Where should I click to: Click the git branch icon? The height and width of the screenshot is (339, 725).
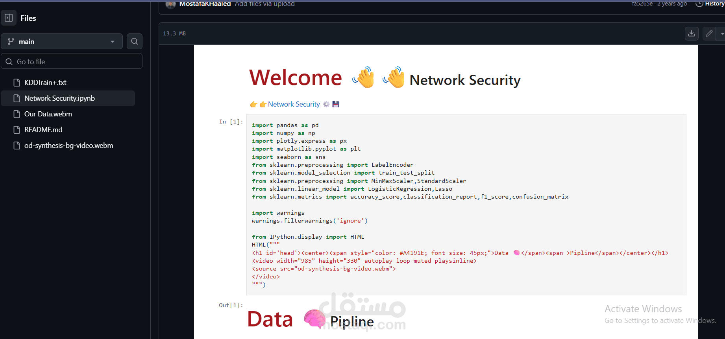[11, 41]
